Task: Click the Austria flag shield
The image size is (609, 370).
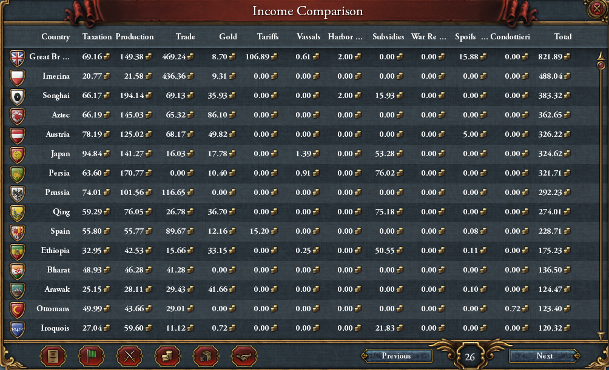Action: coord(18,136)
